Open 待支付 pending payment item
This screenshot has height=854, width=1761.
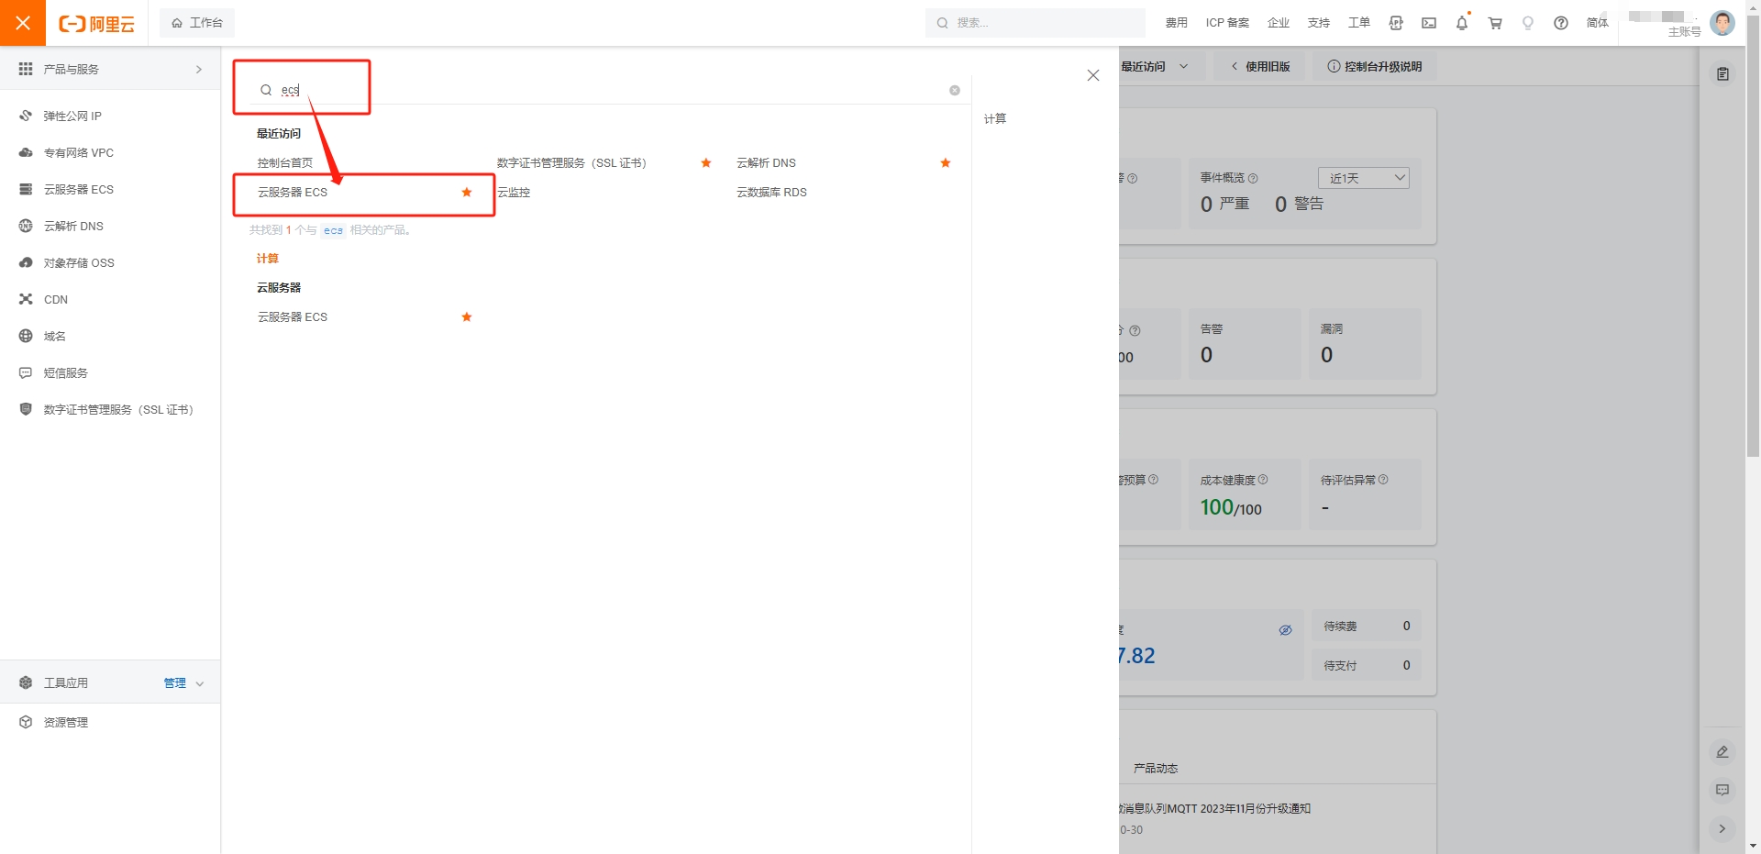1367,665
